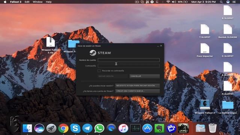Screen dimensions: 240x135
Task: Launch Siri from the dock
Action: (x=39, y=128)
